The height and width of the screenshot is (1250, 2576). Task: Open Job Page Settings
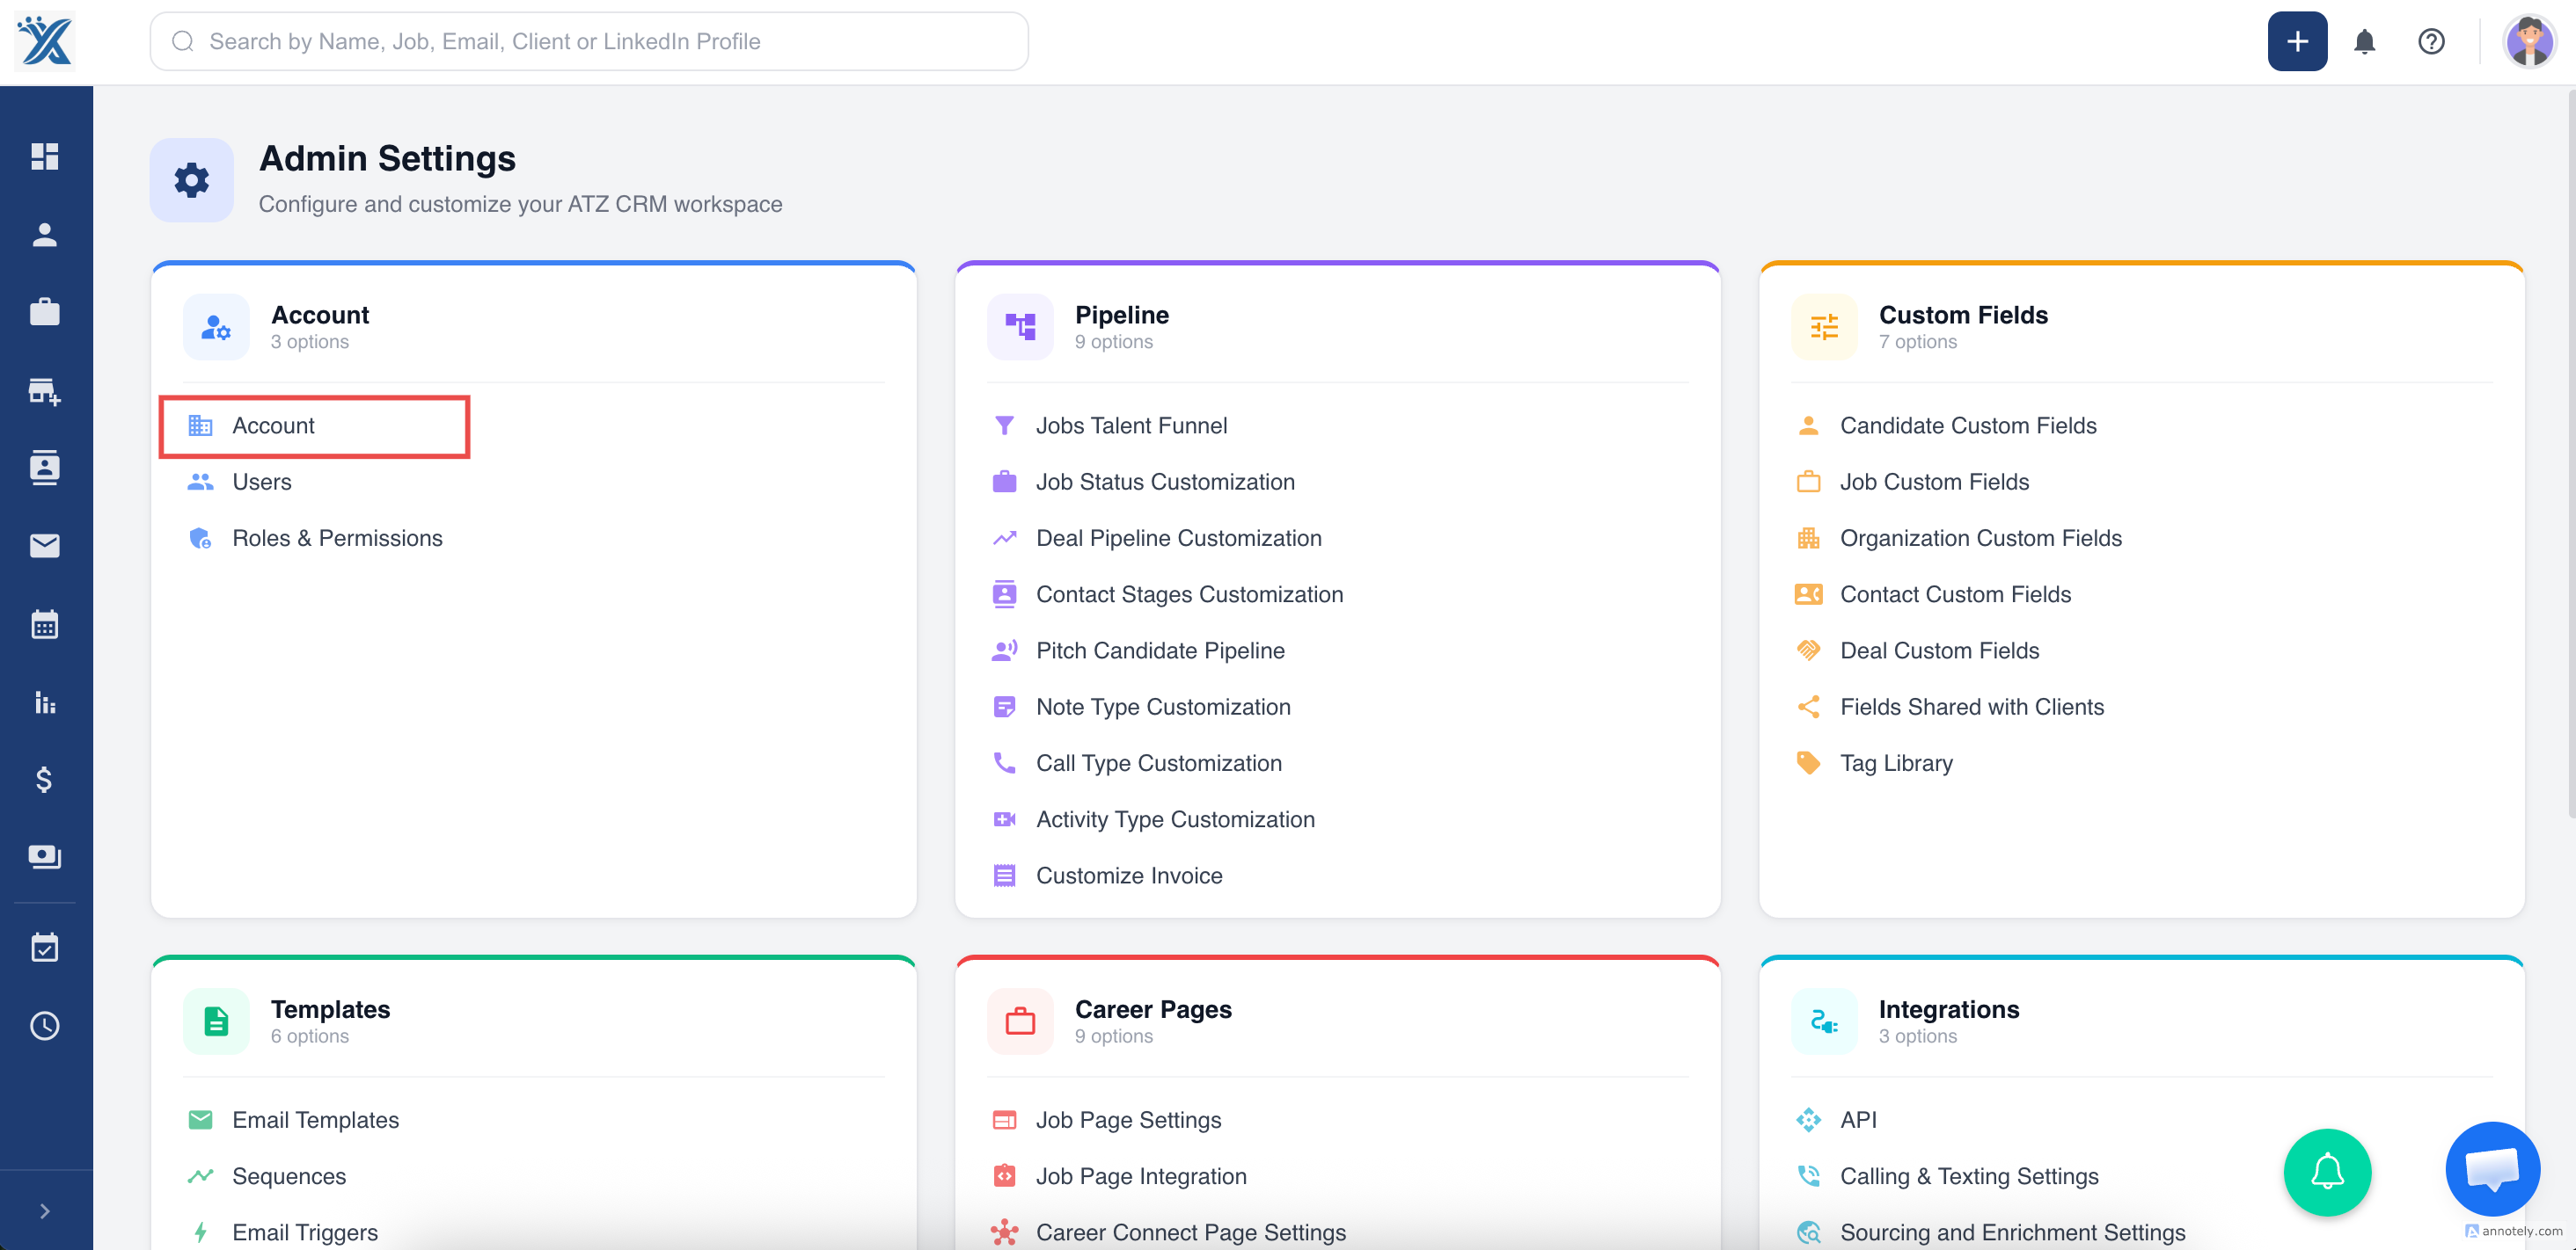1128,1120
